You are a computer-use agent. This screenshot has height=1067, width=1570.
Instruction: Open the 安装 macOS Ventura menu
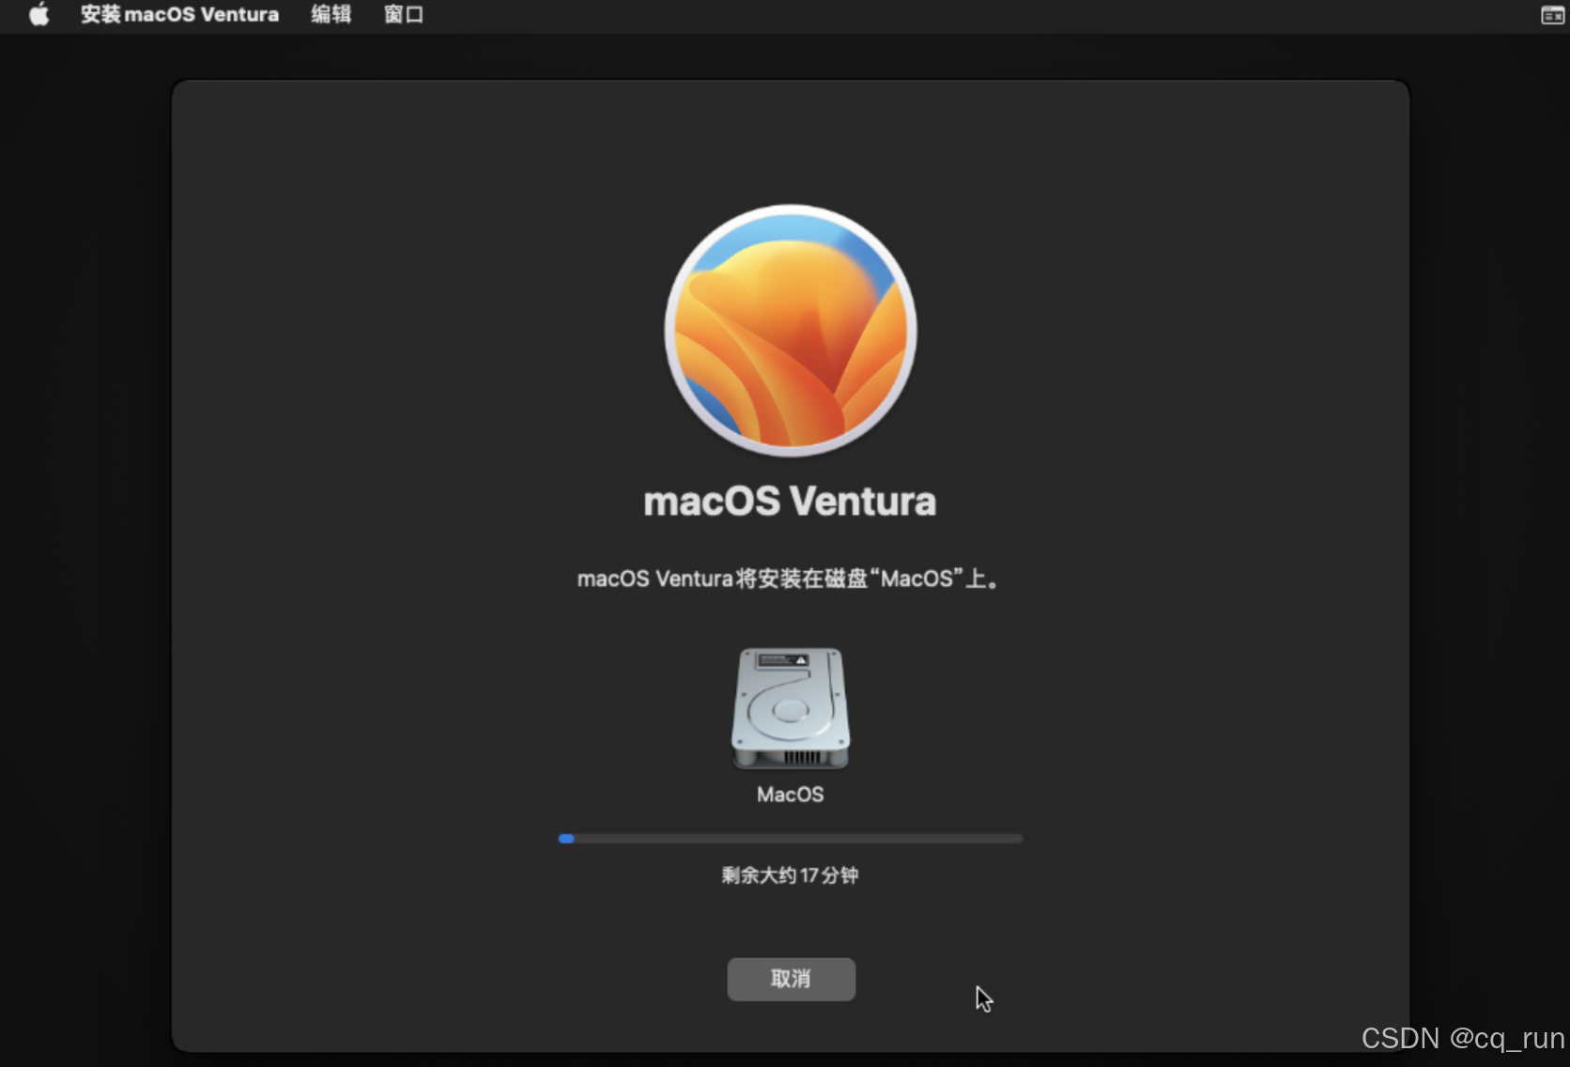click(179, 14)
